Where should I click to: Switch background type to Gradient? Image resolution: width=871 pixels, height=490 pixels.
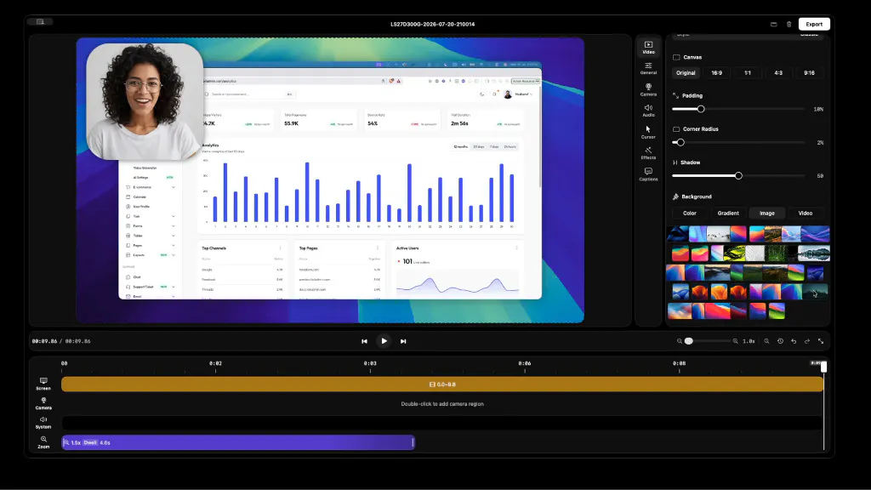(x=728, y=214)
